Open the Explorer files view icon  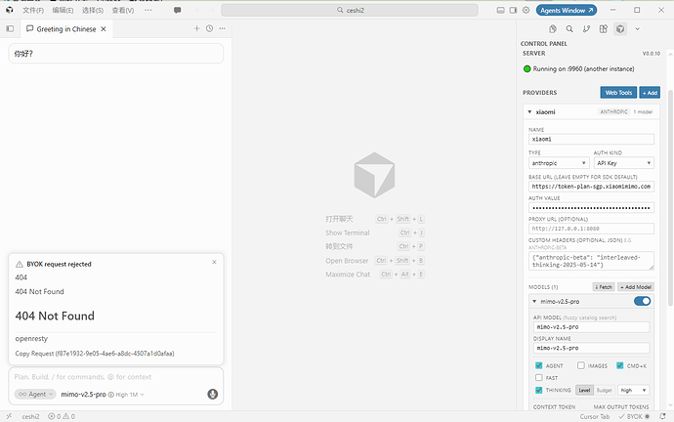coord(553,28)
